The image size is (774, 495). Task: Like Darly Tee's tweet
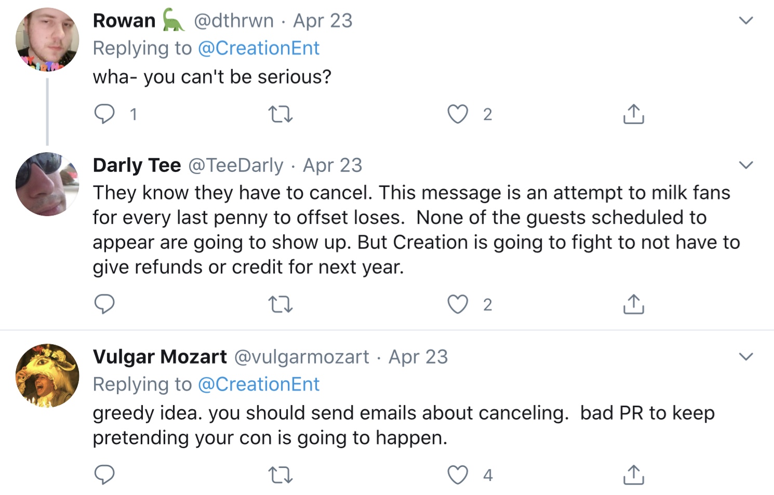click(x=458, y=304)
